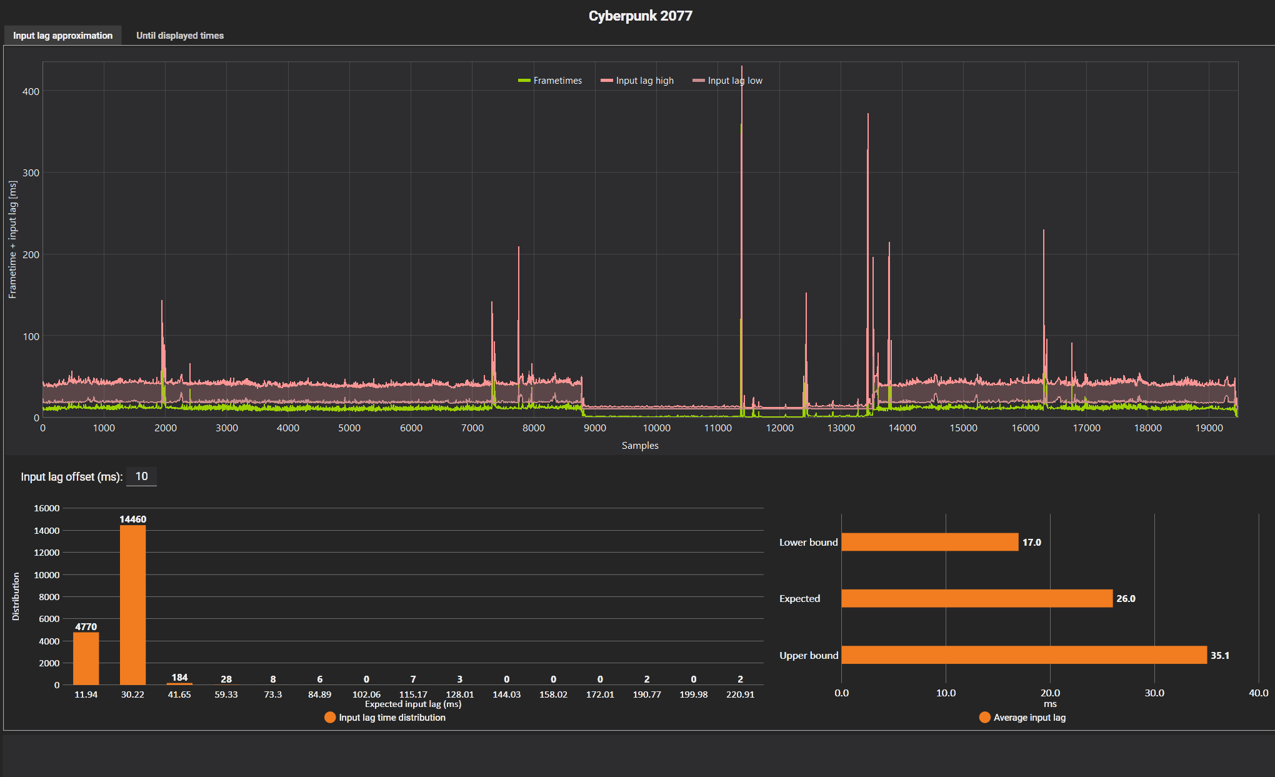Click the orange Input lag time distribution legend dot
The image size is (1275, 777).
330,718
